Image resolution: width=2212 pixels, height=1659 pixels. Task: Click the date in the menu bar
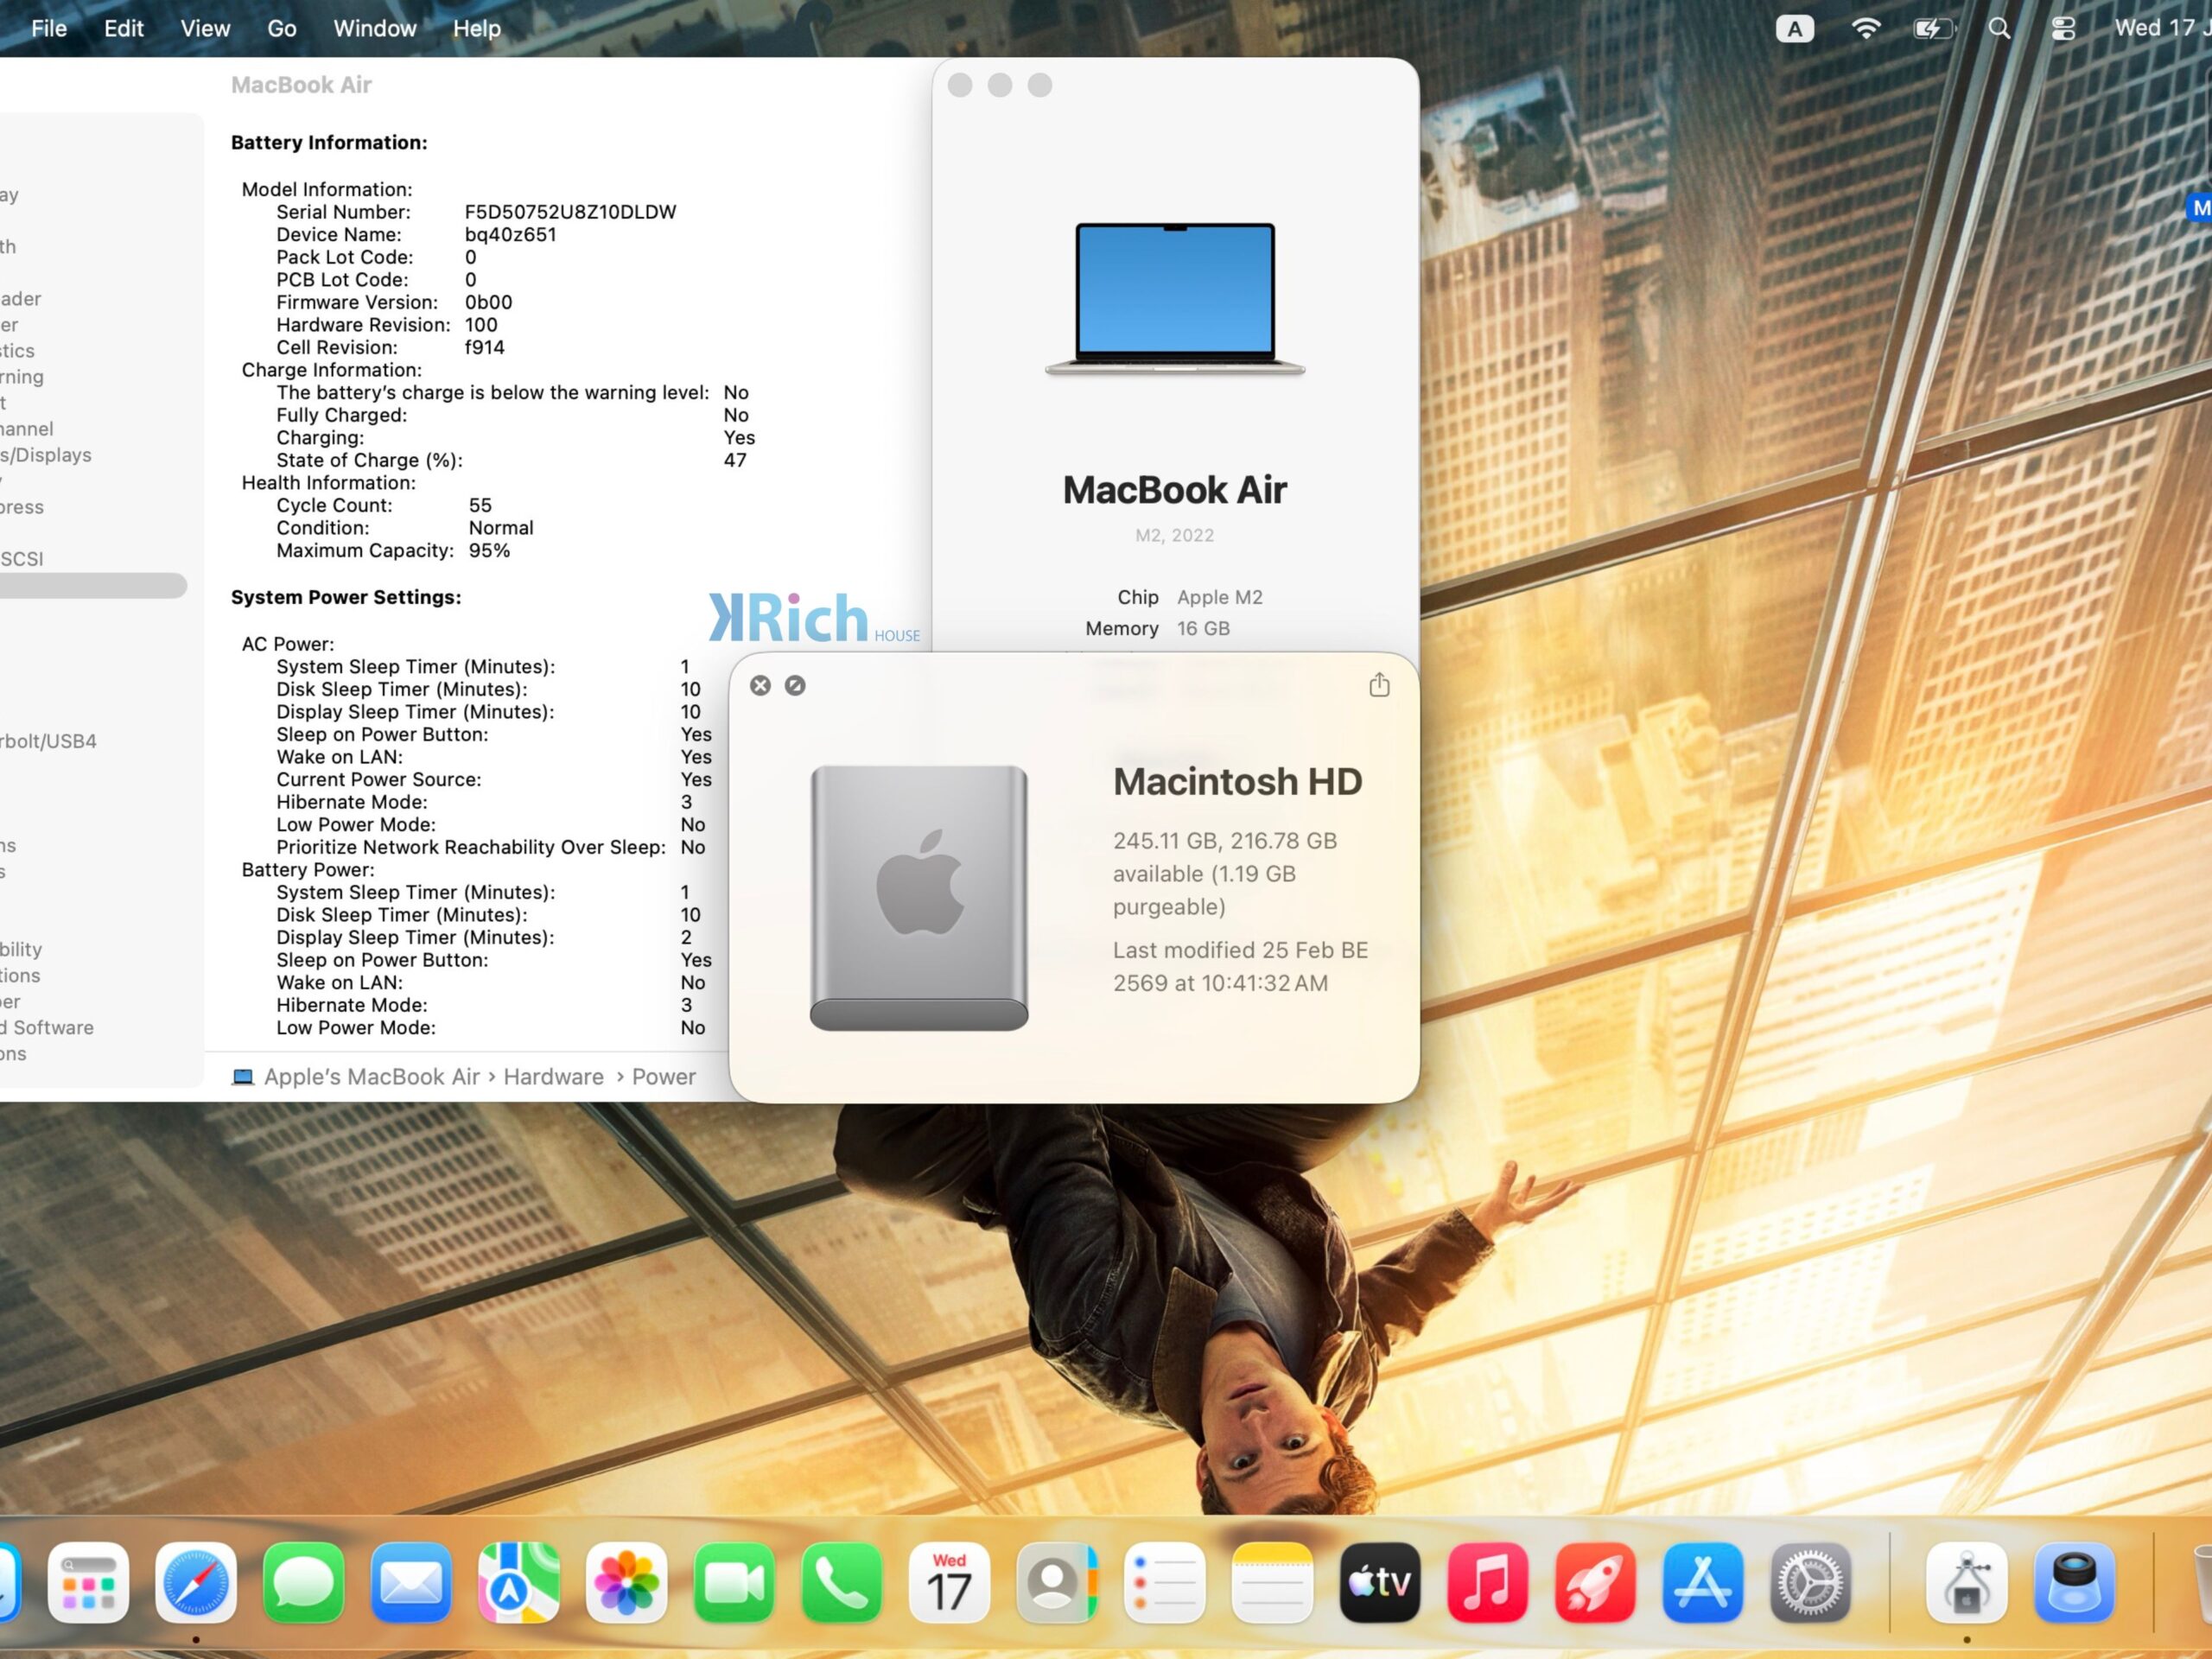2163,28
